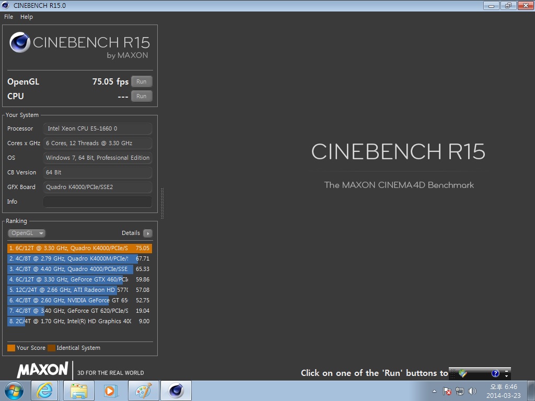Select ranking row 8 with Intel HD Graphics
The width and height of the screenshot is (535, 401).
pyautogui.click(x=79, y=321)
